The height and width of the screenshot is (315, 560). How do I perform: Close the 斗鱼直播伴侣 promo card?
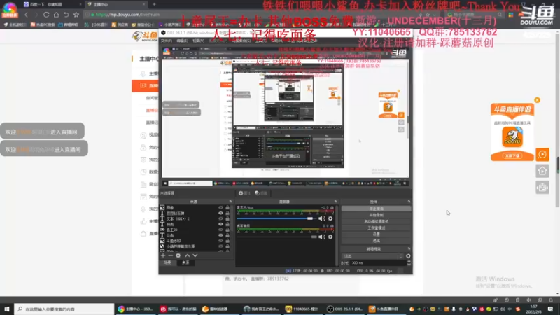[x=537, y=100]
